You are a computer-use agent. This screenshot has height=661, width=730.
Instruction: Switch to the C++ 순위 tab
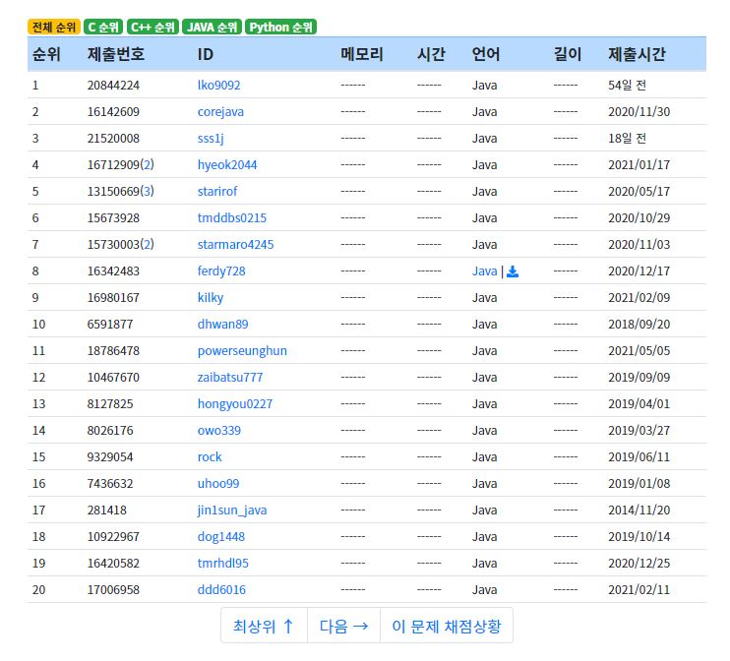click(x=152, y=27)
